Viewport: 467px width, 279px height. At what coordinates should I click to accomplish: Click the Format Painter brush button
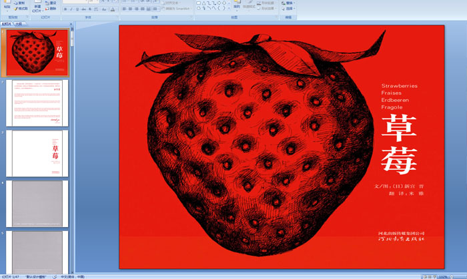click(x=21, y=9)
